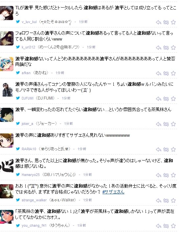The height and width of the screenshot is (232, 179).
Task: Retweet joker_a's tweet
Action: pos(166,124)
